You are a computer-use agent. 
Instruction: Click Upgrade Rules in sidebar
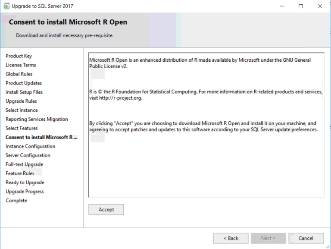tap(21, 101)
